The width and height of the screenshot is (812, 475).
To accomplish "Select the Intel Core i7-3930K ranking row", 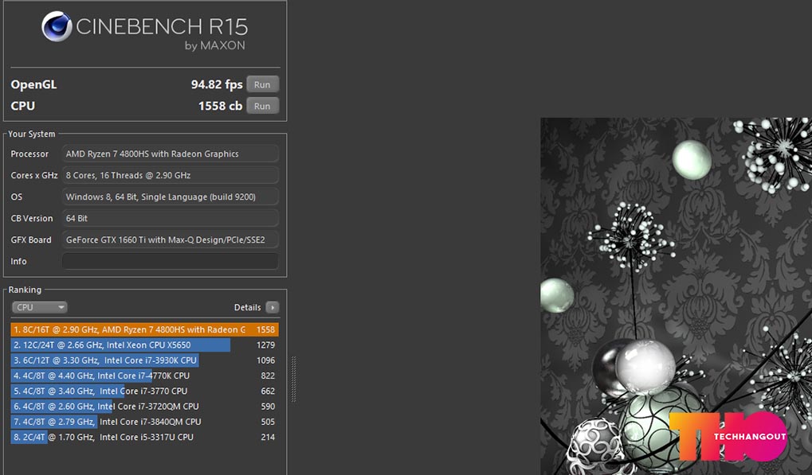I will pos(144,360).
